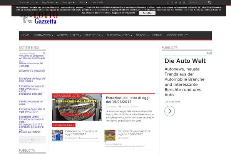Open 'maggiori informazioni' cookie link
Image resolution: width=231 pixels, height=154 pixels.
(x=123, y=13)
